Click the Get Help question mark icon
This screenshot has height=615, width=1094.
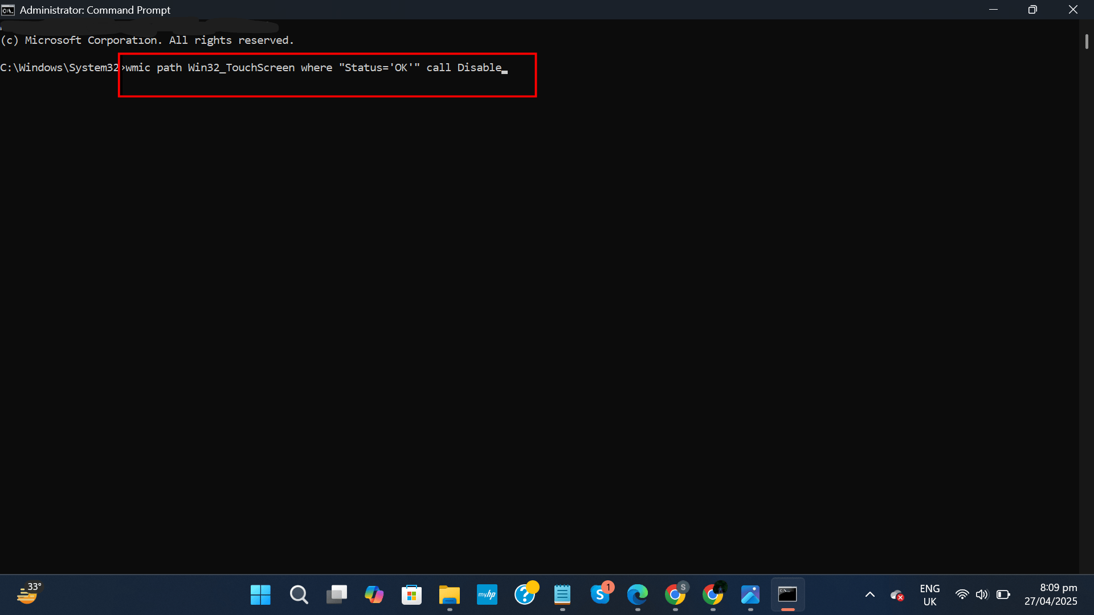point(524,595)
